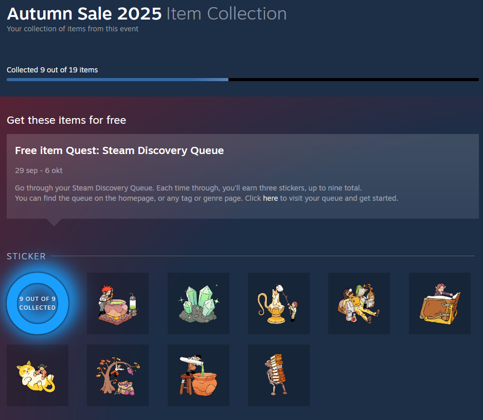This screenshot has height=420, width=483.
Task: Click the '29 sep - 6 okt' date
Action: pos(39,170)
